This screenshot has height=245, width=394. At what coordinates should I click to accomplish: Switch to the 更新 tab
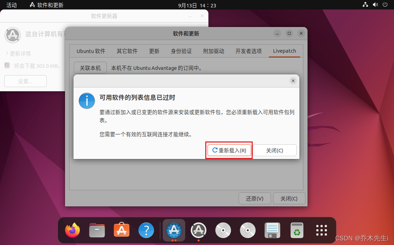click(154, 51)
